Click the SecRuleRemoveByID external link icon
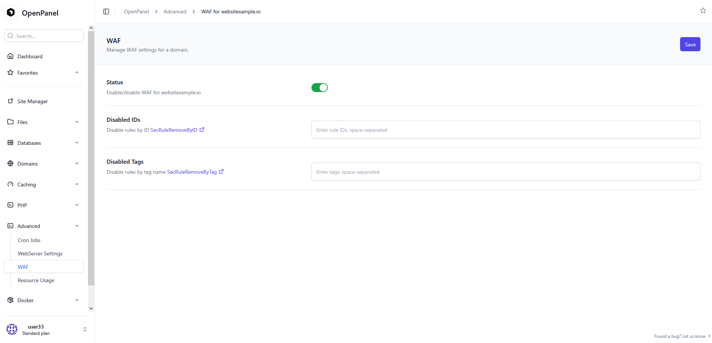Viewport: 712px width, 343px height. [x=202, y=130]
